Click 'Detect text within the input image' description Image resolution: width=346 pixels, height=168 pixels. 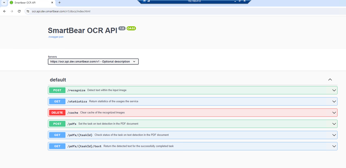pos(107,90)
